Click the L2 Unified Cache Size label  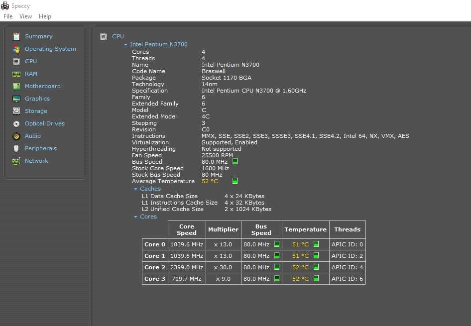(172, 209)
